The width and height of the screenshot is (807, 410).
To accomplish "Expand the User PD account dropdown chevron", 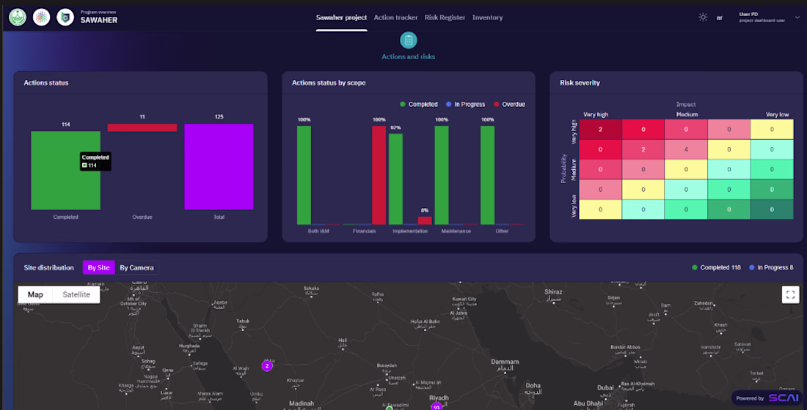I will tap(797, 18).
